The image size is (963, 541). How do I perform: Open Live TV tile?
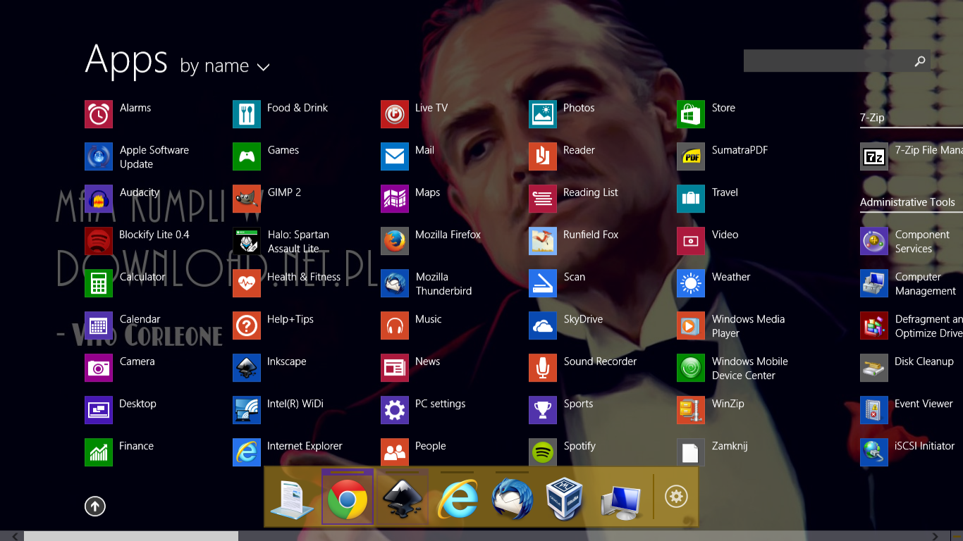click(x=395, y=114)
